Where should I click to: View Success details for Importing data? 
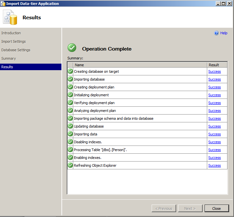point(214,134)
